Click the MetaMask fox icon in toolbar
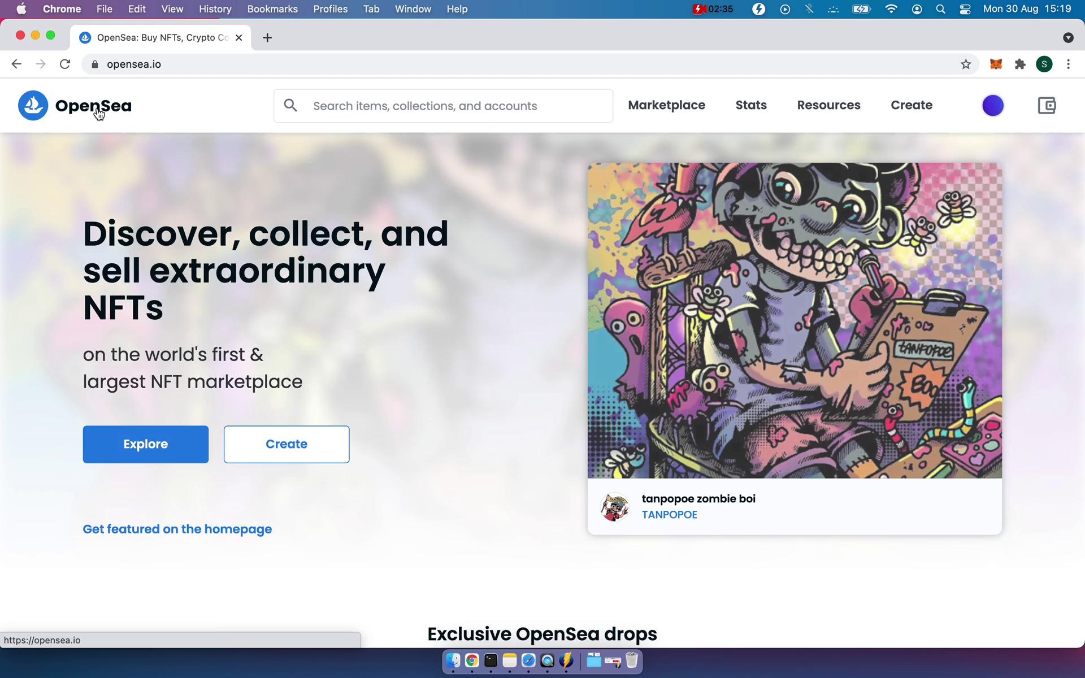Image resolution: width=1085 pixels, height=678 pixels. click(x=997, y=64)
